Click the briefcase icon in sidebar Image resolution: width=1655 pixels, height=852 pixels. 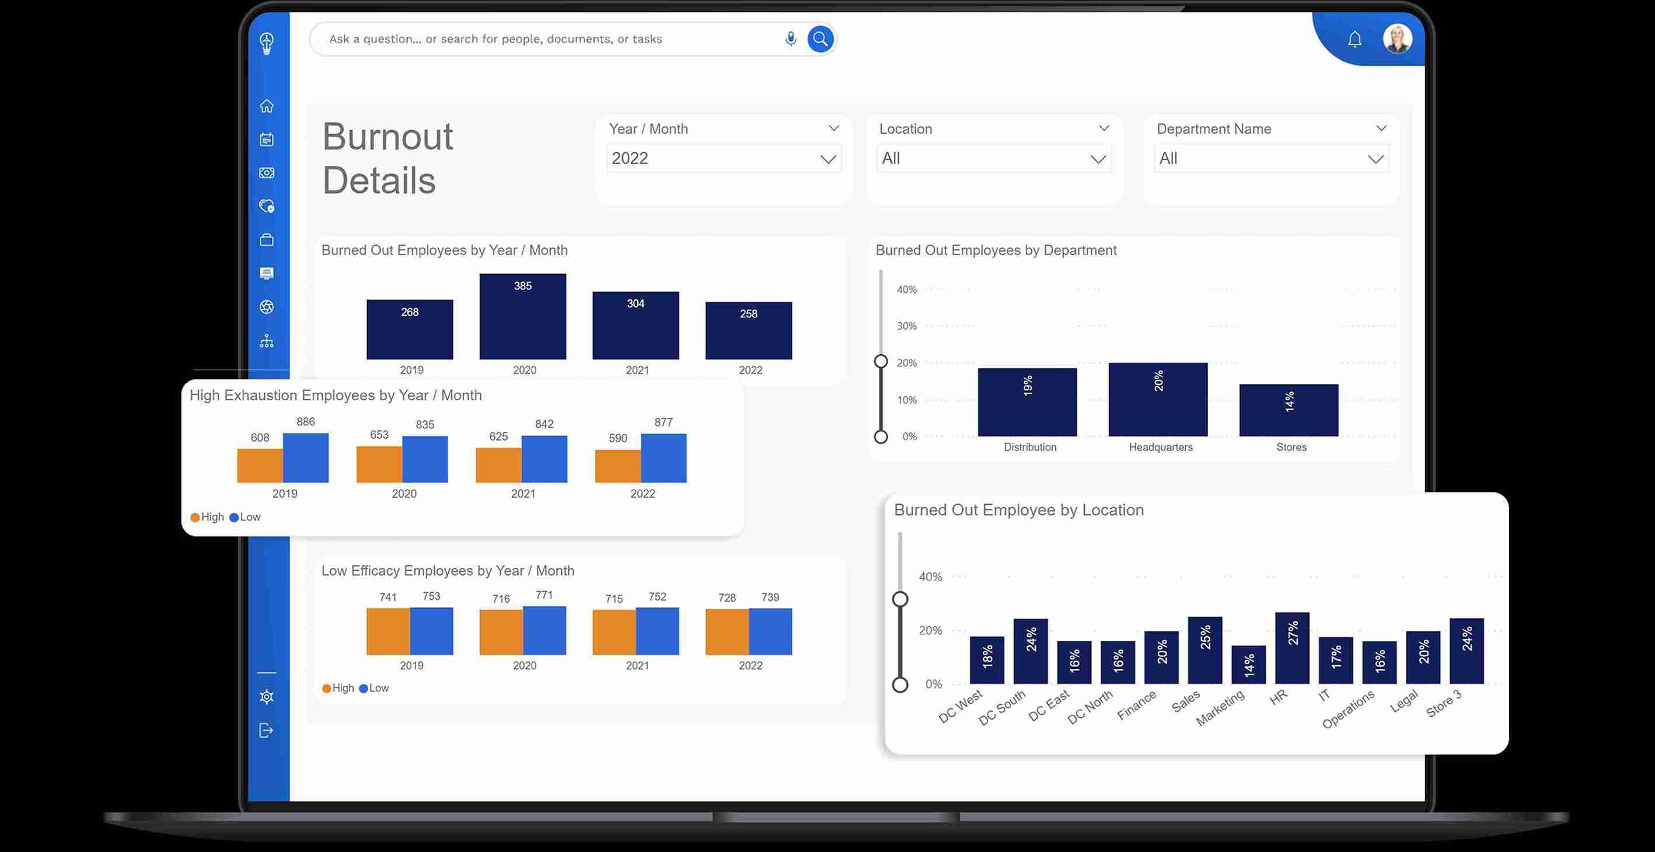pyautogui.click(x=267, y=240)
